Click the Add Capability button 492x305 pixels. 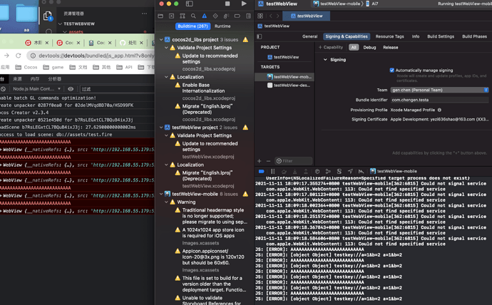coord(329,47)
